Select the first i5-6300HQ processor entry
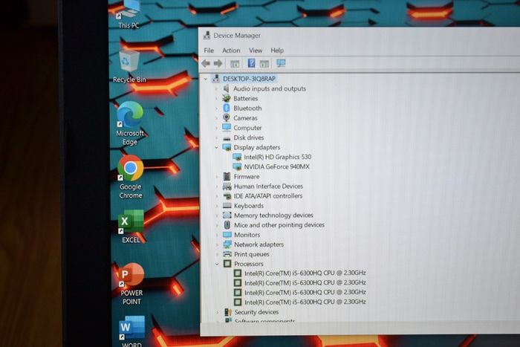This screenshot has width=520, height=347. (305, 273)
